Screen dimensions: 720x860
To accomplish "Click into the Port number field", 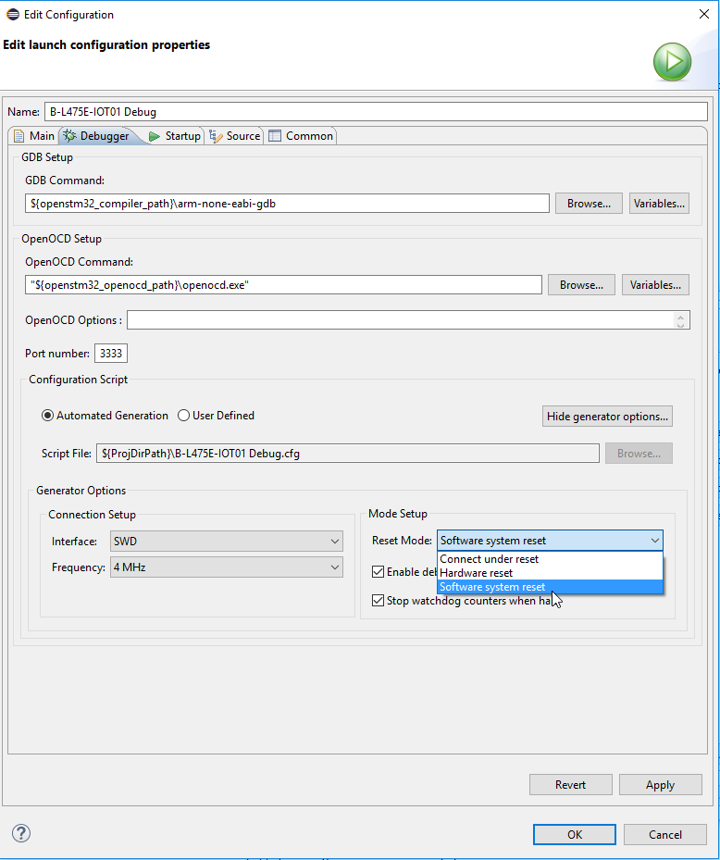I will [x=111, y=354].
